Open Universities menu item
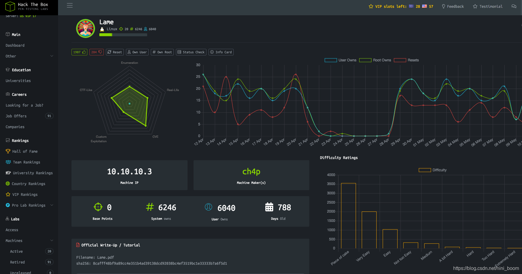The height and width of the screenshot is (274, 522). tap(18, 81)
